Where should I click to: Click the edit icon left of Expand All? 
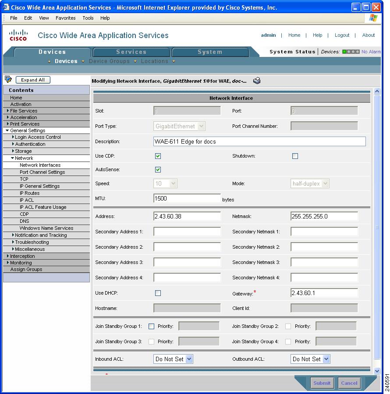point(7,79)
